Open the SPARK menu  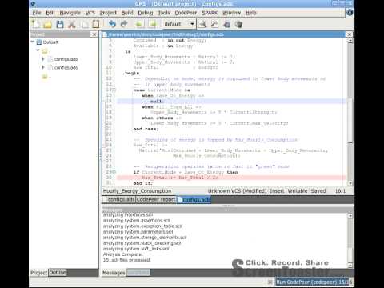coord(210,13)
